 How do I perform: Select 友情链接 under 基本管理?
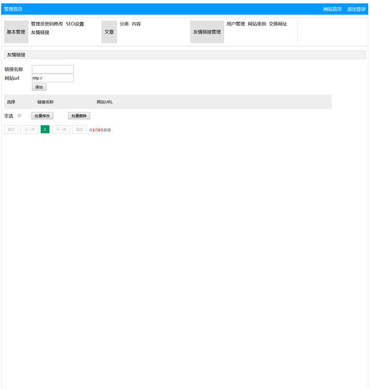pyautogui.click(x=40, y=32)
